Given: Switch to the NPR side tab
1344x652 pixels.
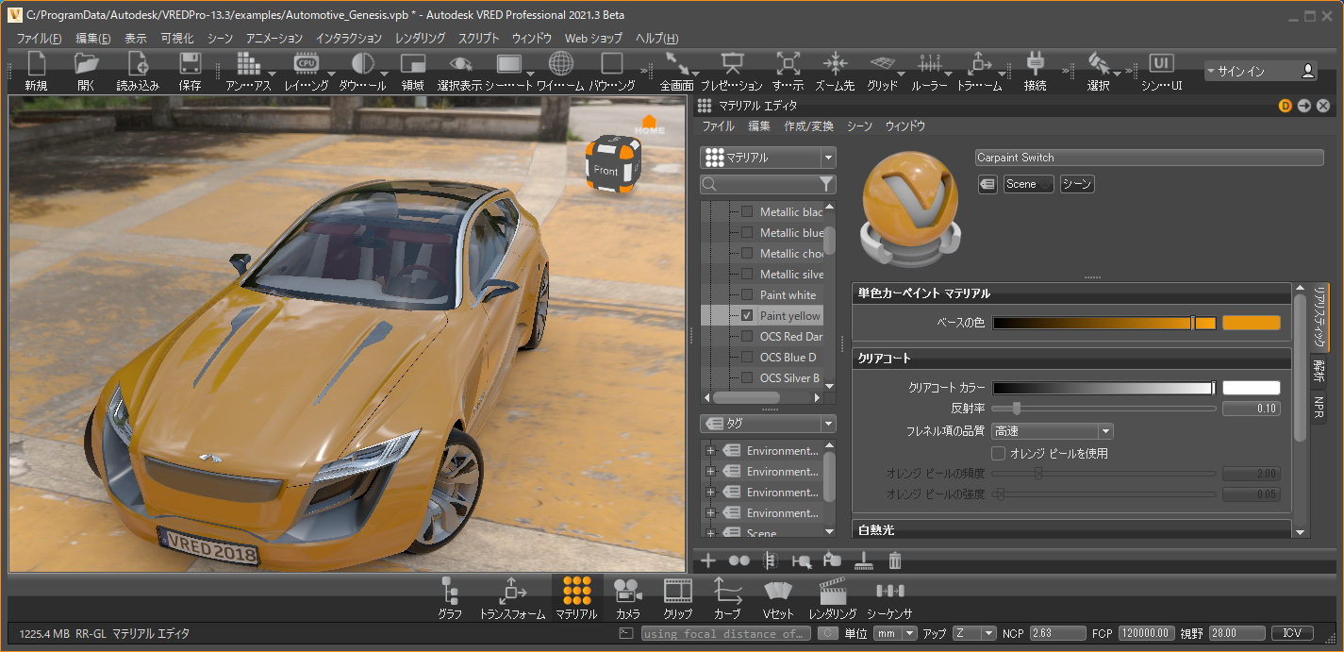Looking at the screenshot, I should point(1319,408).
